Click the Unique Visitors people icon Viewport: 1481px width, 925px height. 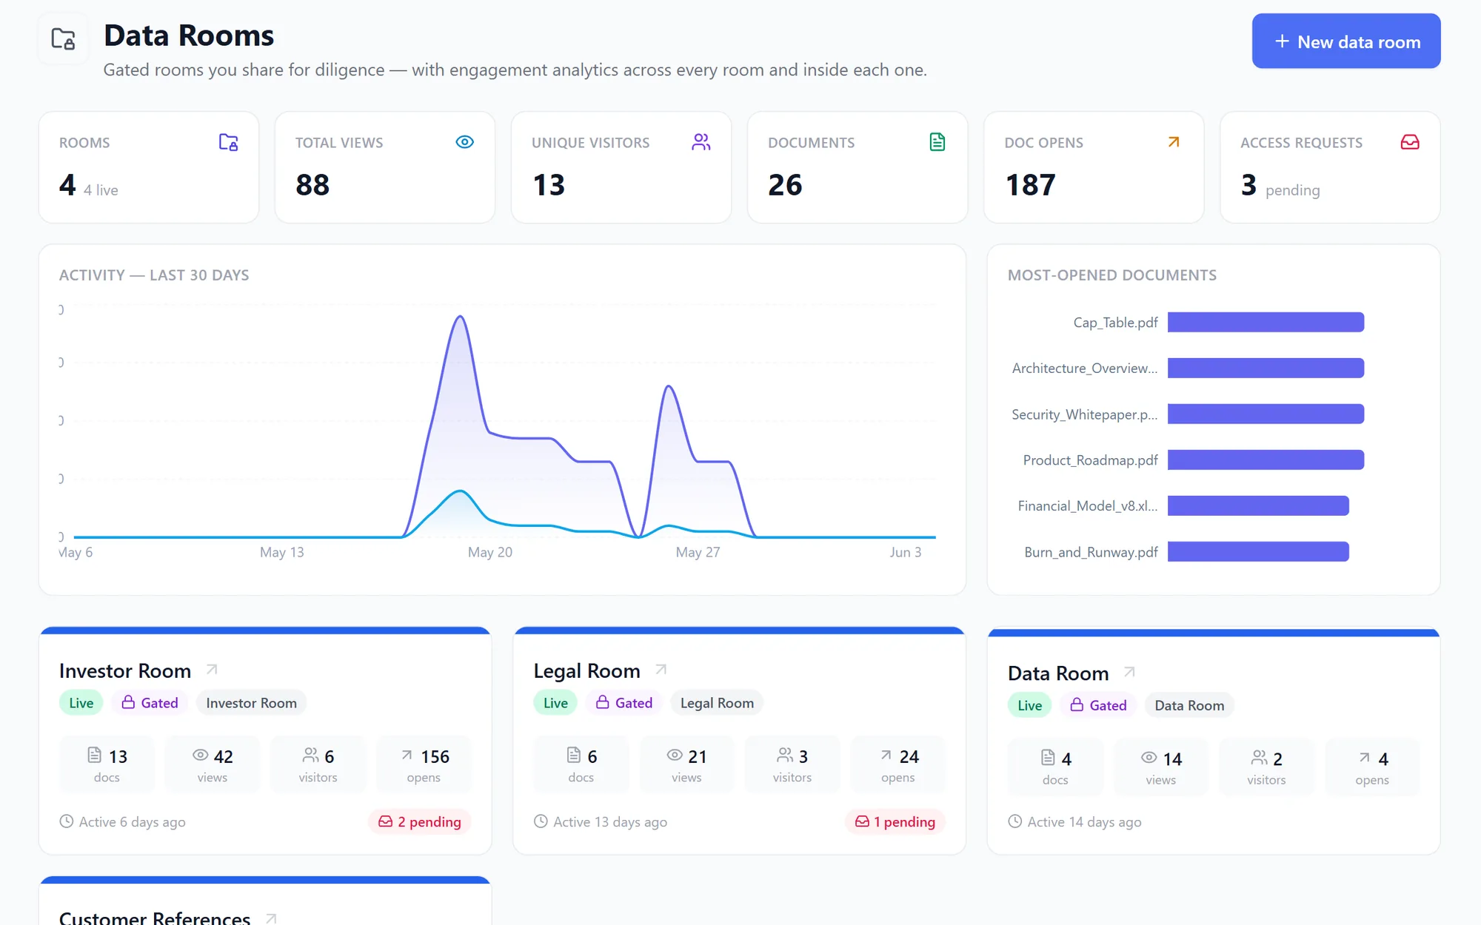tap(701, 142)
